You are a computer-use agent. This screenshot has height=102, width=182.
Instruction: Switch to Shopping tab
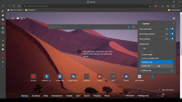point(97,96)
